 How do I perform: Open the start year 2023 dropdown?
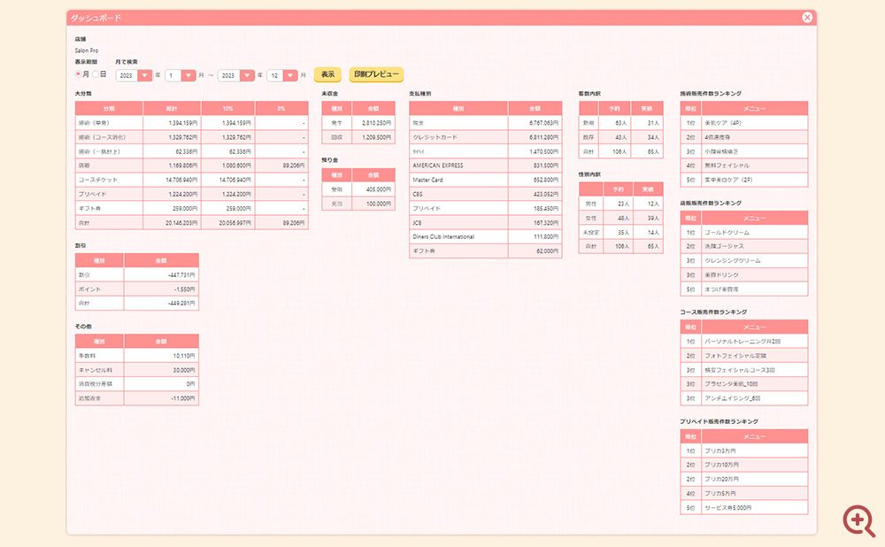[x=134, y=75]
